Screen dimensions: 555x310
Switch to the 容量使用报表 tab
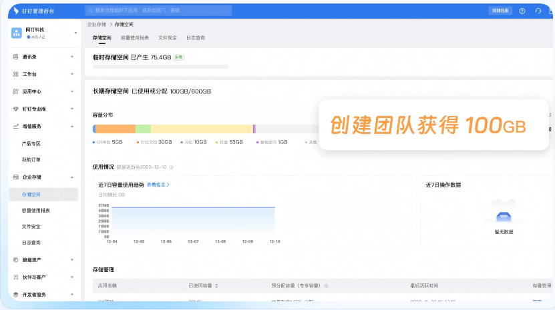[x=134, y=38]
